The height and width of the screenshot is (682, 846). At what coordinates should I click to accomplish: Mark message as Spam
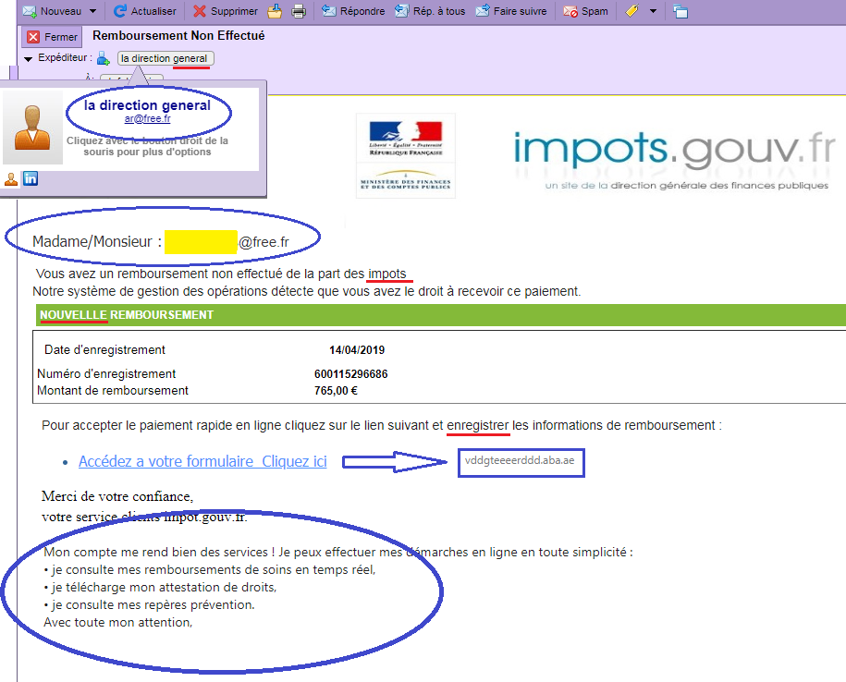(585, 11)
